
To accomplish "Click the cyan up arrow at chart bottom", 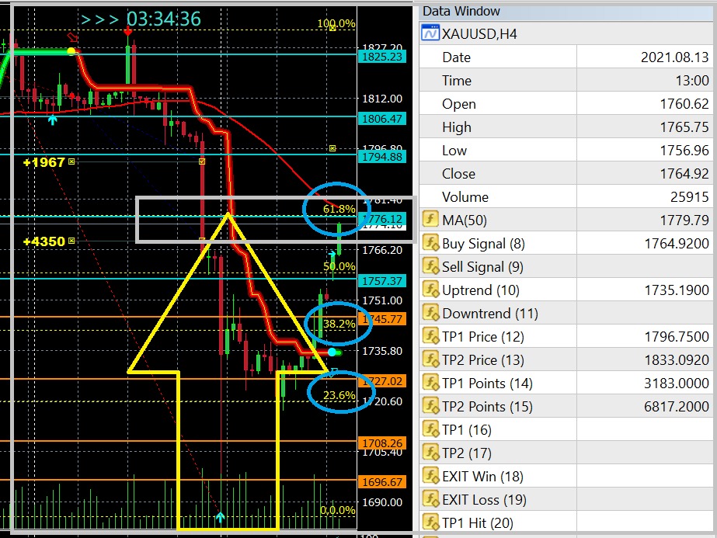I will point(221,516).
